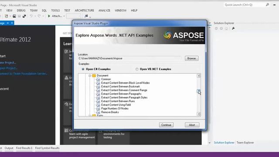Click the Location path input field
The height and width of the screenshot is (157, 279).
coord(129,58)
